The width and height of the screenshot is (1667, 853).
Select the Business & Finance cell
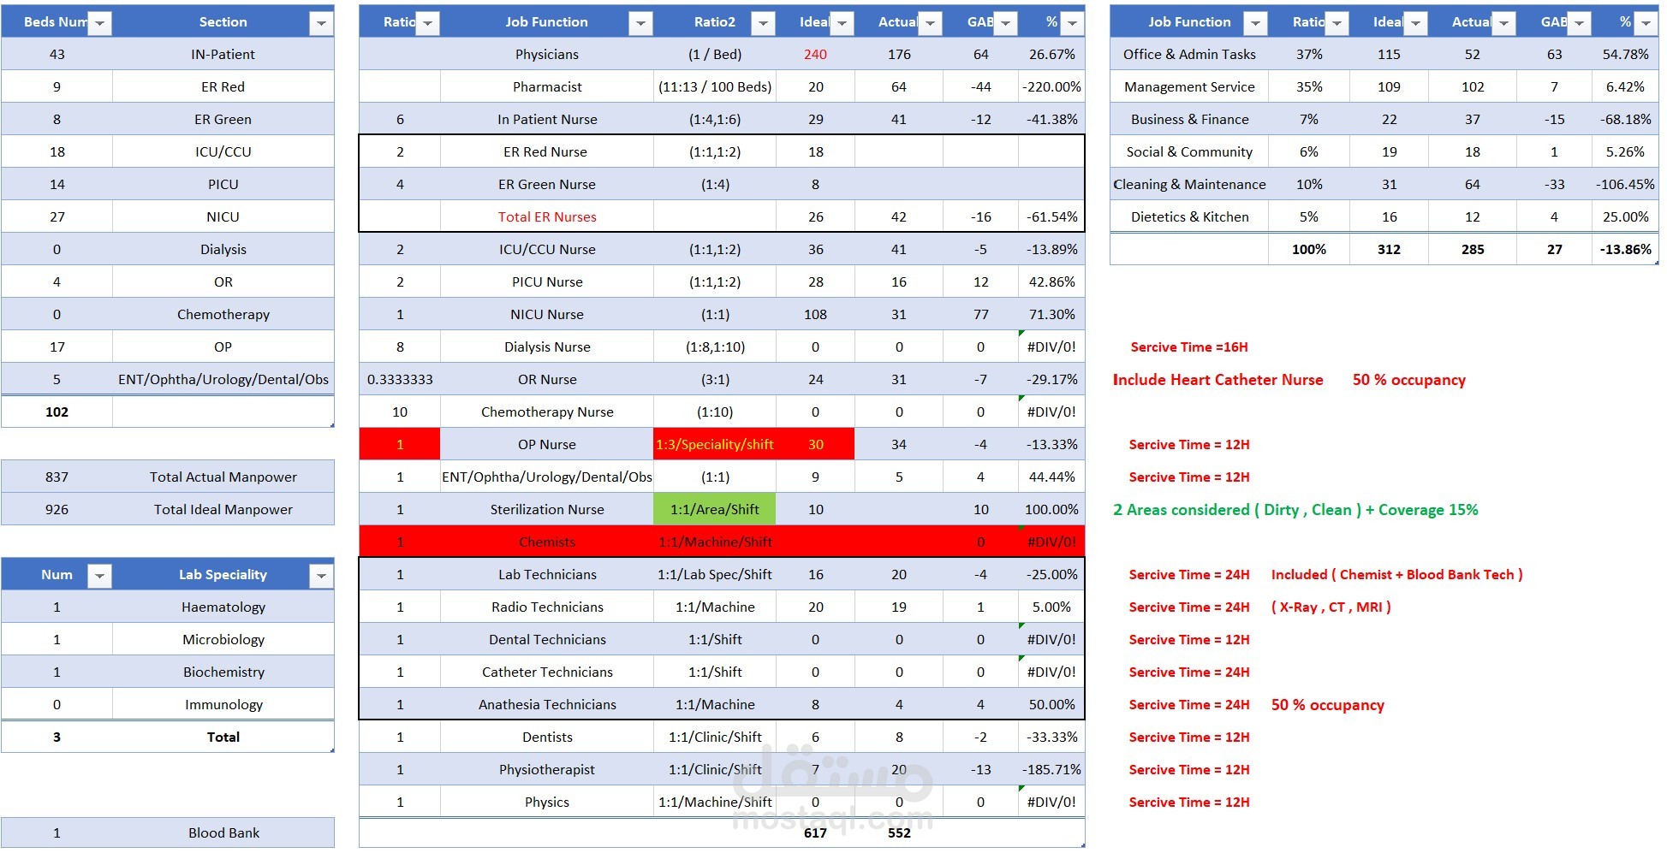pyautogui.click(x=1189, y=119)
